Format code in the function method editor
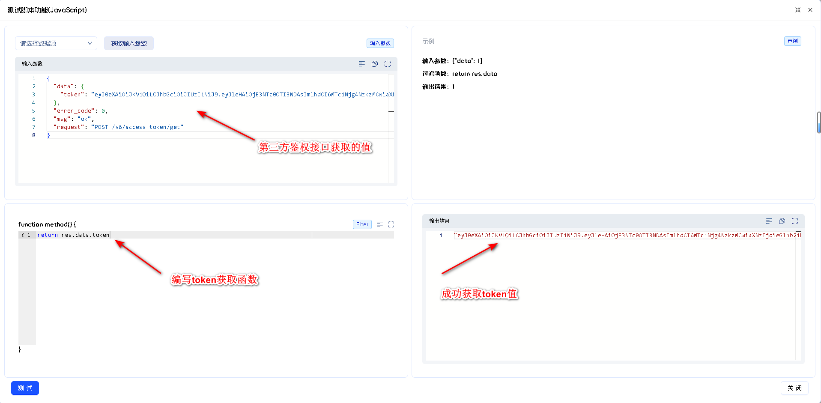This screenshot has height=403, width=821. click(380, 224)
